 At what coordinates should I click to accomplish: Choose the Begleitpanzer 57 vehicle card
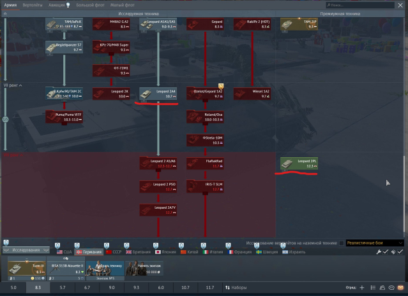click(64, 47)
